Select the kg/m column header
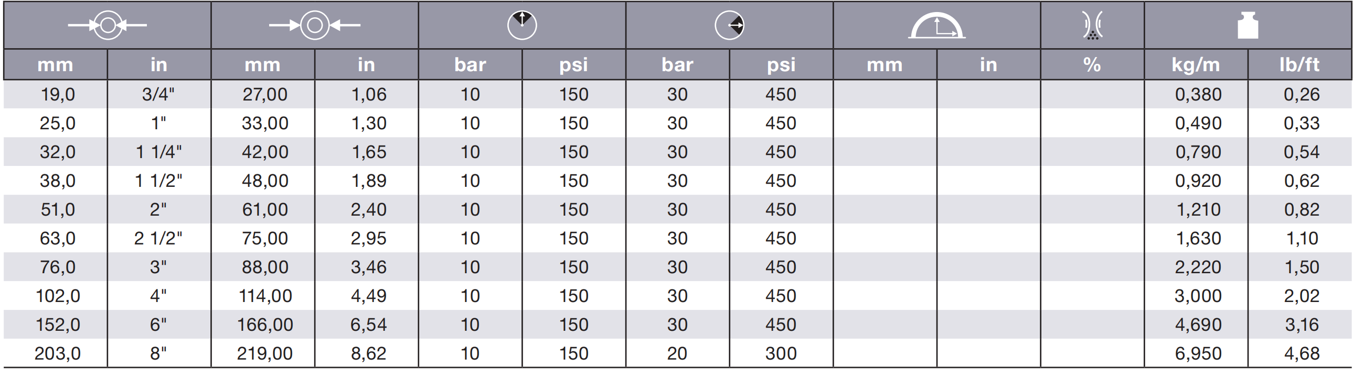The image size is (1353, 369). pyautogui.click(x=1196, y=64)
